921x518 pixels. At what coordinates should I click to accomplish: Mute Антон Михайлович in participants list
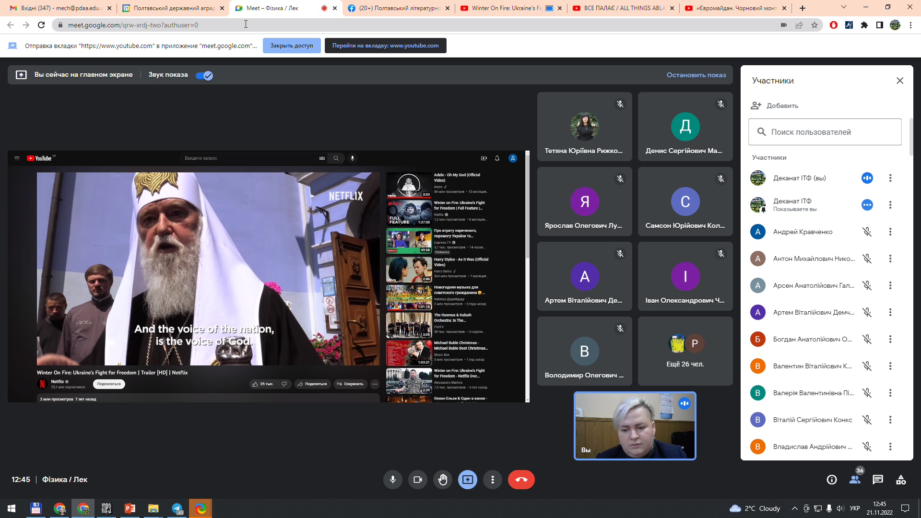867,259
